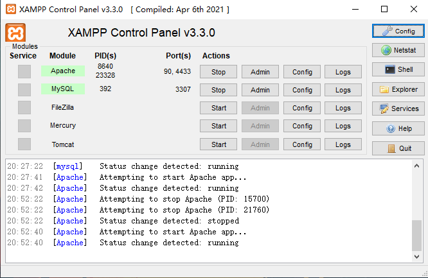Screen dimensions: 428x278
Task: Close the XAMPP window
Action: 414,9
